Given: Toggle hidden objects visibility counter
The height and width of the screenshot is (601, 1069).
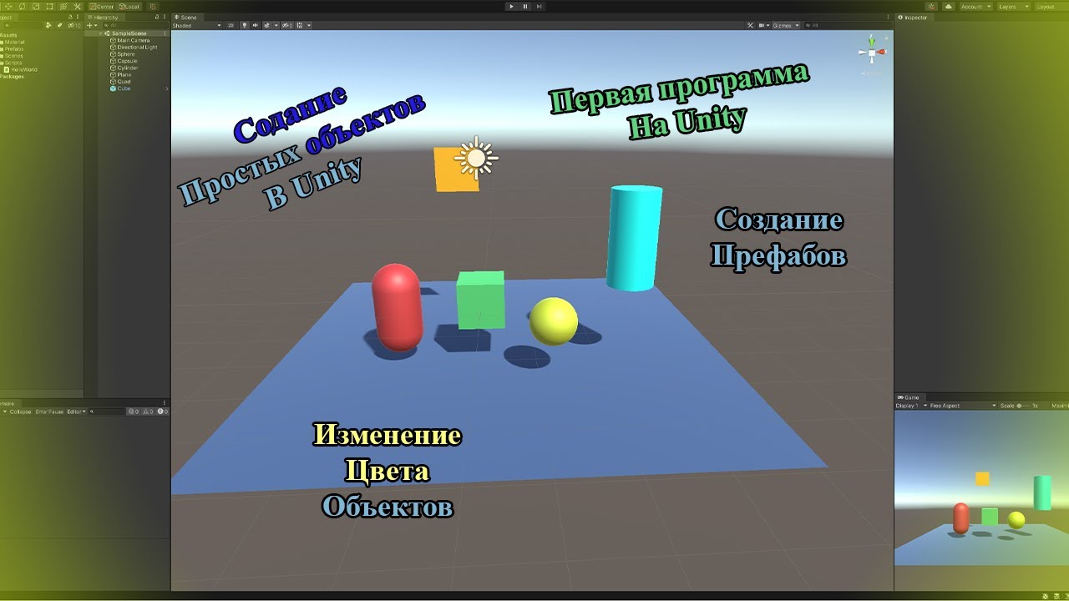Looking at the screenshot, I should coord(288,26).
